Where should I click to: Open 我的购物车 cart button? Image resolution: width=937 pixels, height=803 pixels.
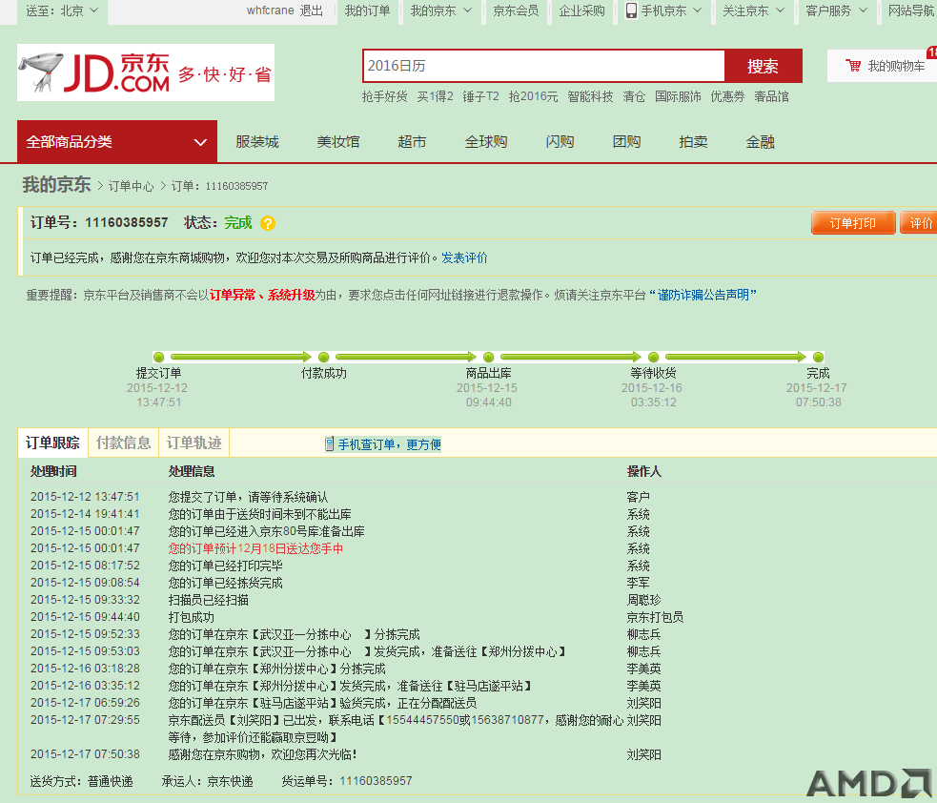(882, 66)
